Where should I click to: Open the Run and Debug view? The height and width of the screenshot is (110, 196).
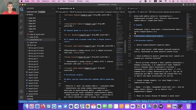pyautogui.click(x=21, y=27)
